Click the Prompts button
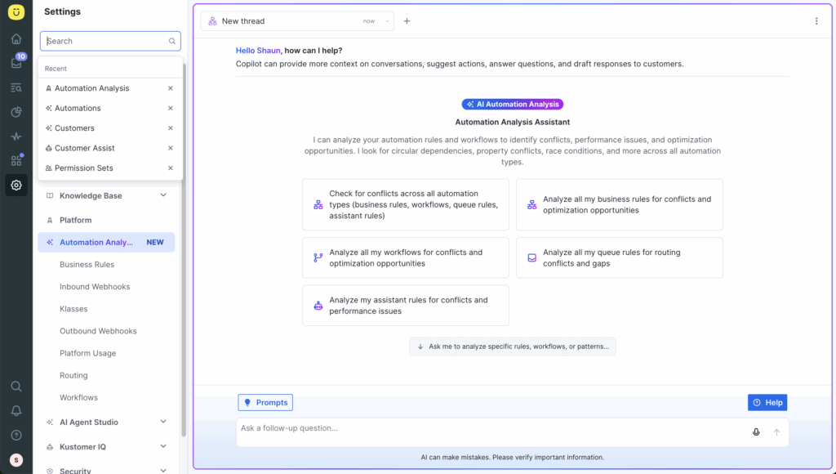836x474 pixels. 265,402
